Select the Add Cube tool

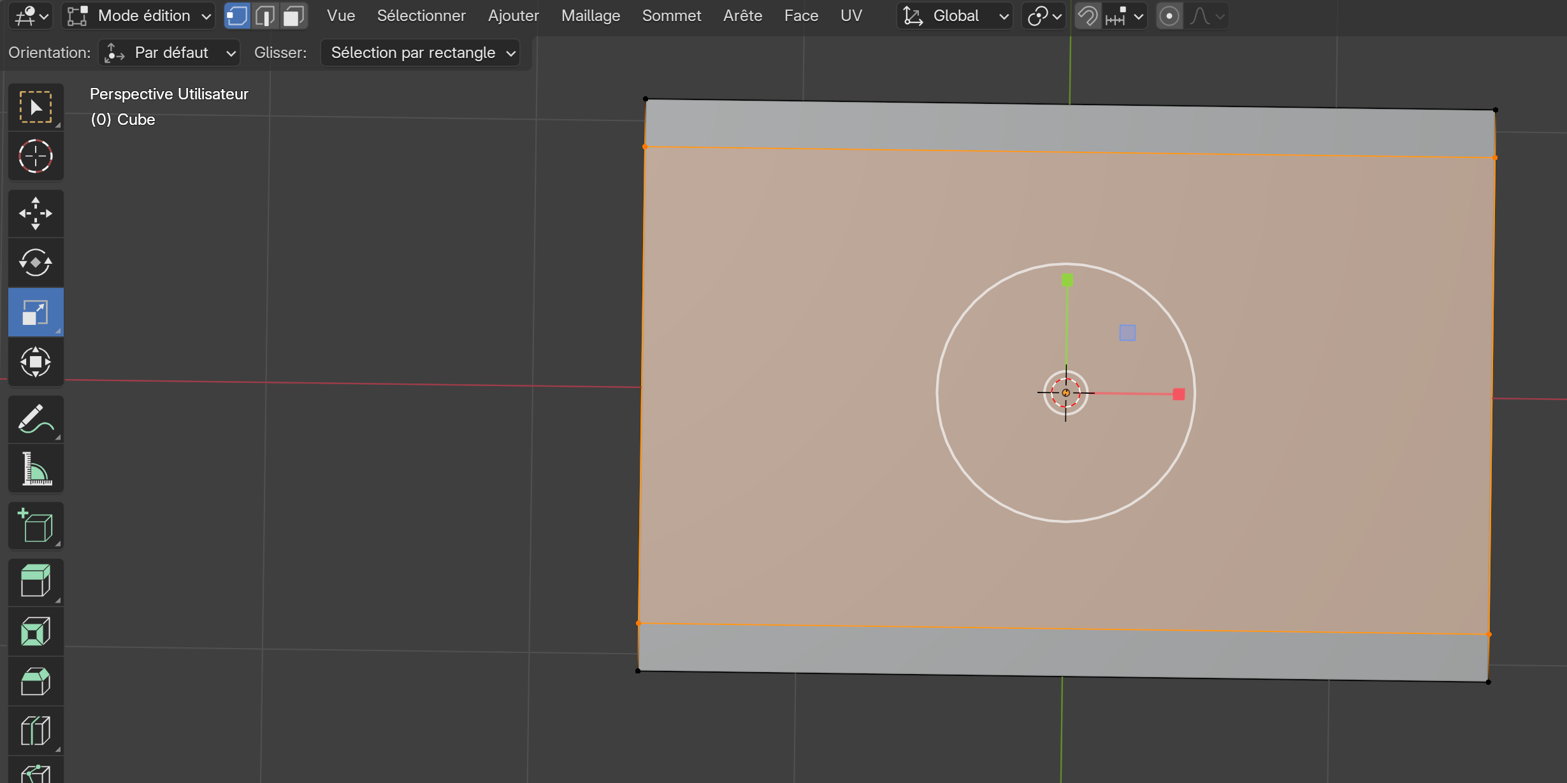click(36, 526)
